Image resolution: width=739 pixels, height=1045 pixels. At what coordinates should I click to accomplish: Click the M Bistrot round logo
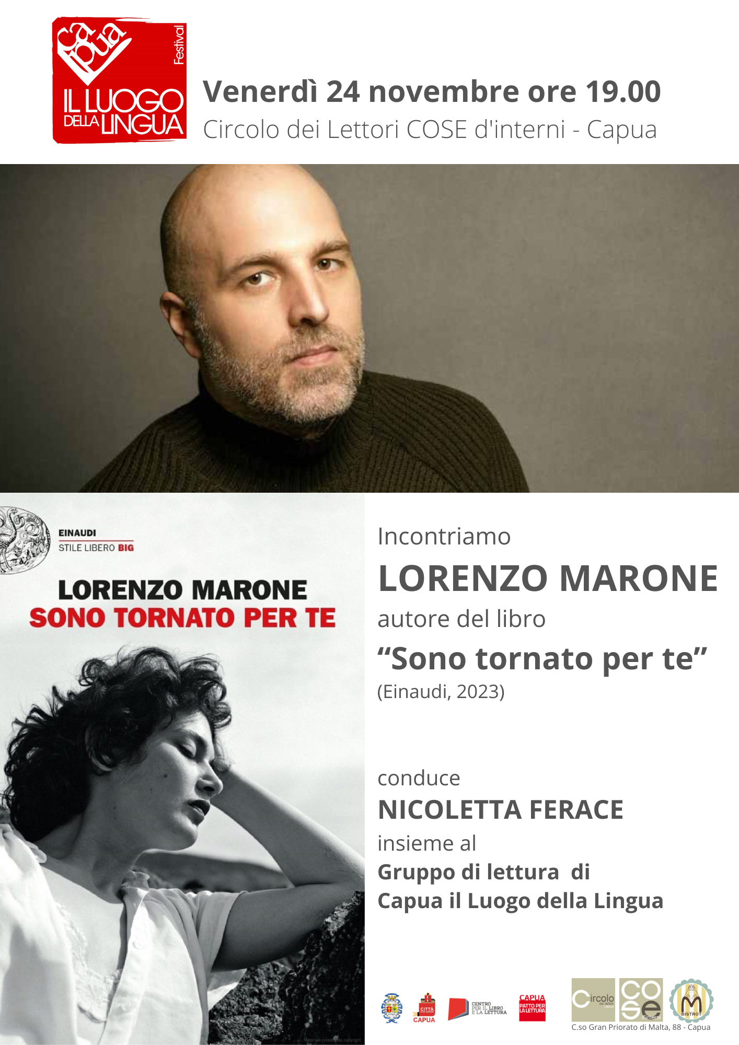[691, 1000]
